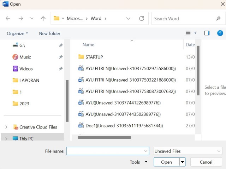Click the Word icon of Doc1 file

point(81,125)
